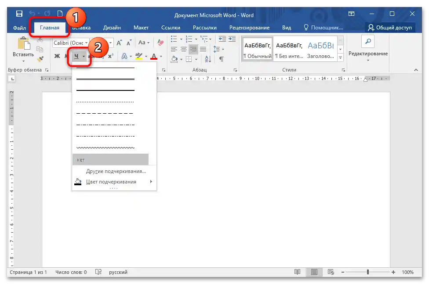Image resolution: width=429 pixels, height=284 pixels.
Task: Sort the selection alphabetically
Action: coord(208,59)
